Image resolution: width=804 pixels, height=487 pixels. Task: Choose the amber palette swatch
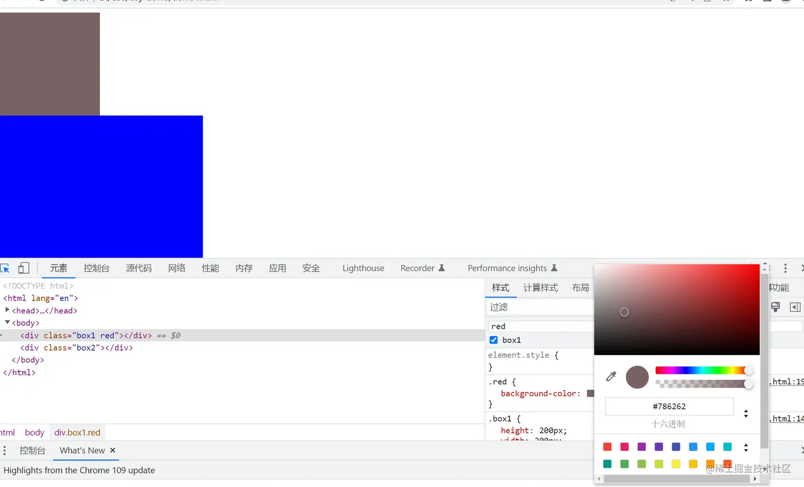tap(693, 464)
